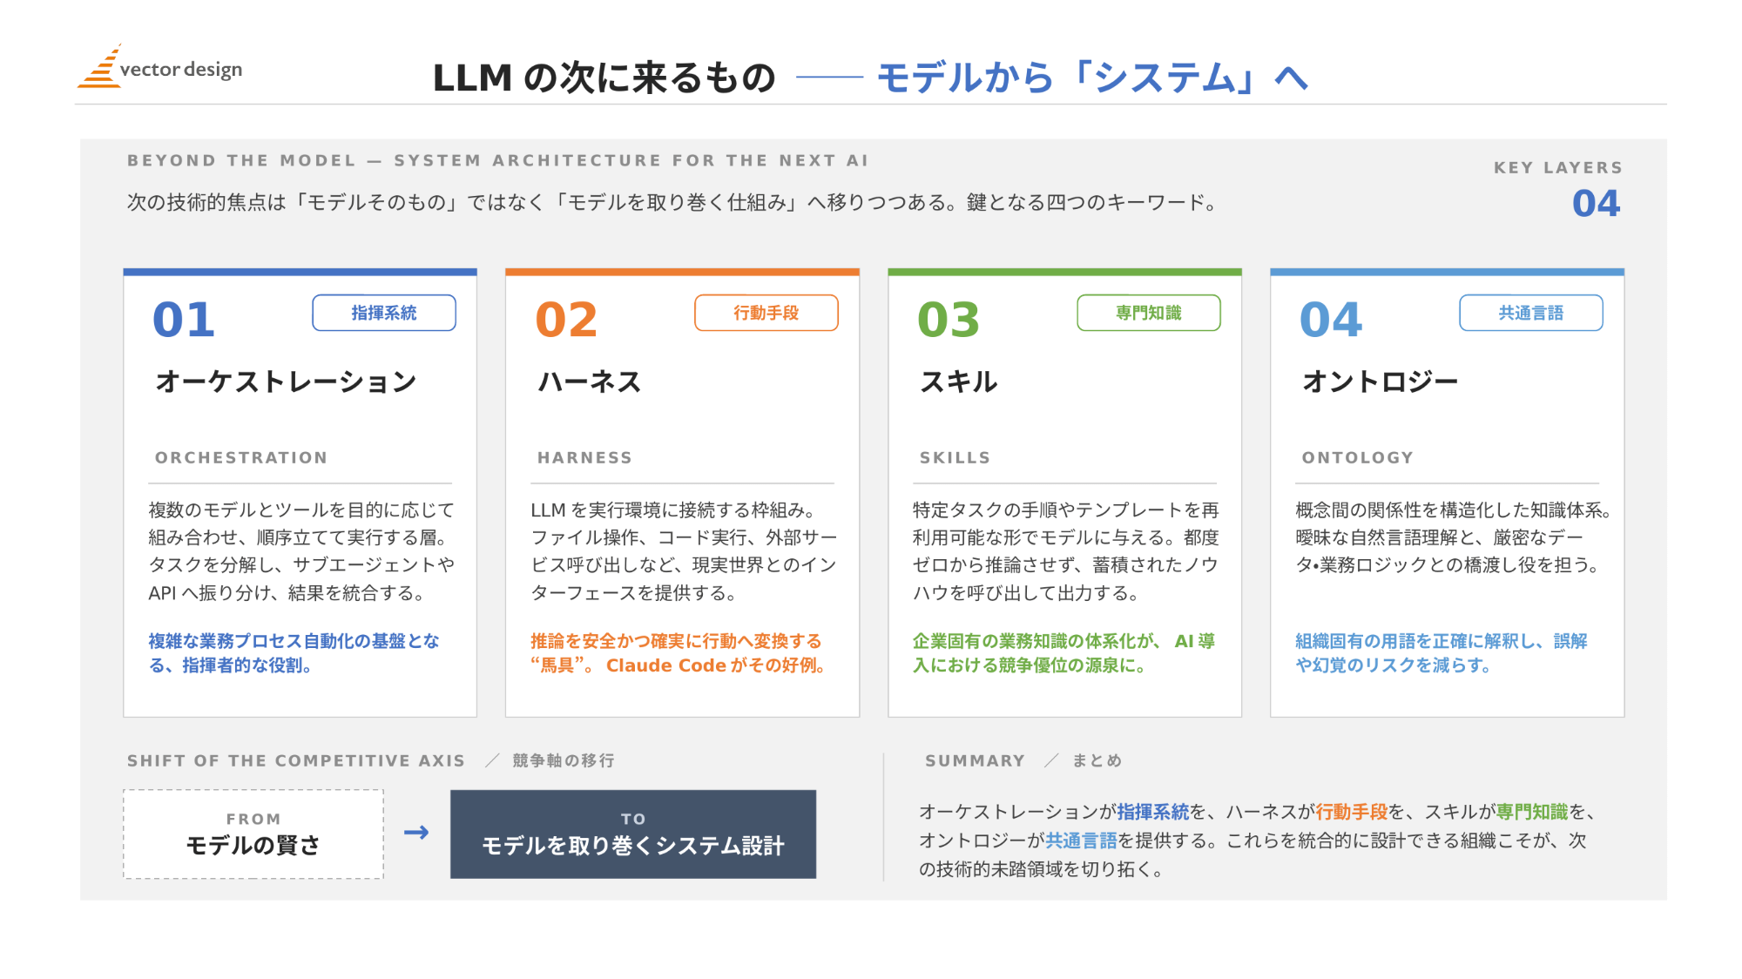Click the paragraph LLM を実行環境に接続する枠組み
1742x979 pixels.
tap(684, 551)
